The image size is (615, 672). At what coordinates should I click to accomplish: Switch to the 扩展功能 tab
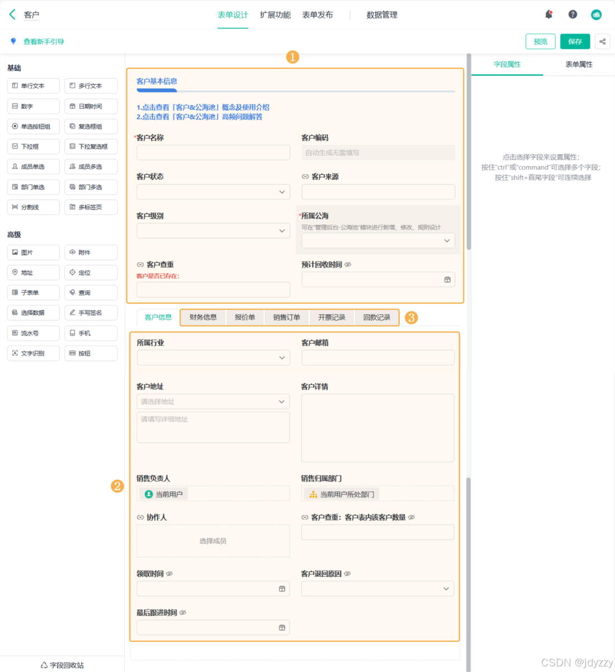(275, 15)
